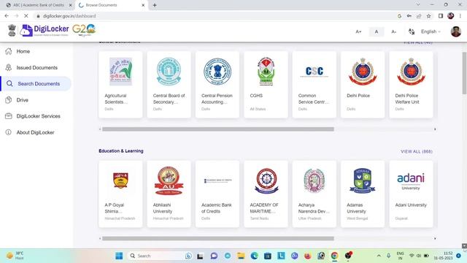
Task: Stop loading the page
Action: coord(26,16)
